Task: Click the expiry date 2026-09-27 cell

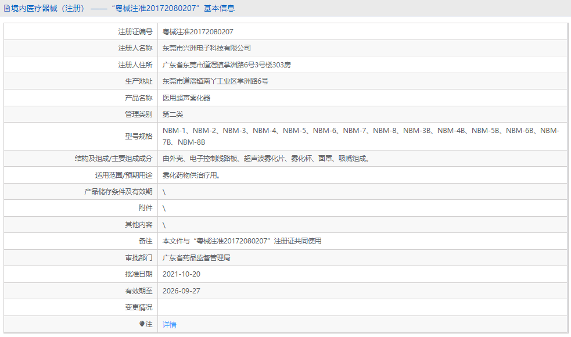Action: [184, 291]
